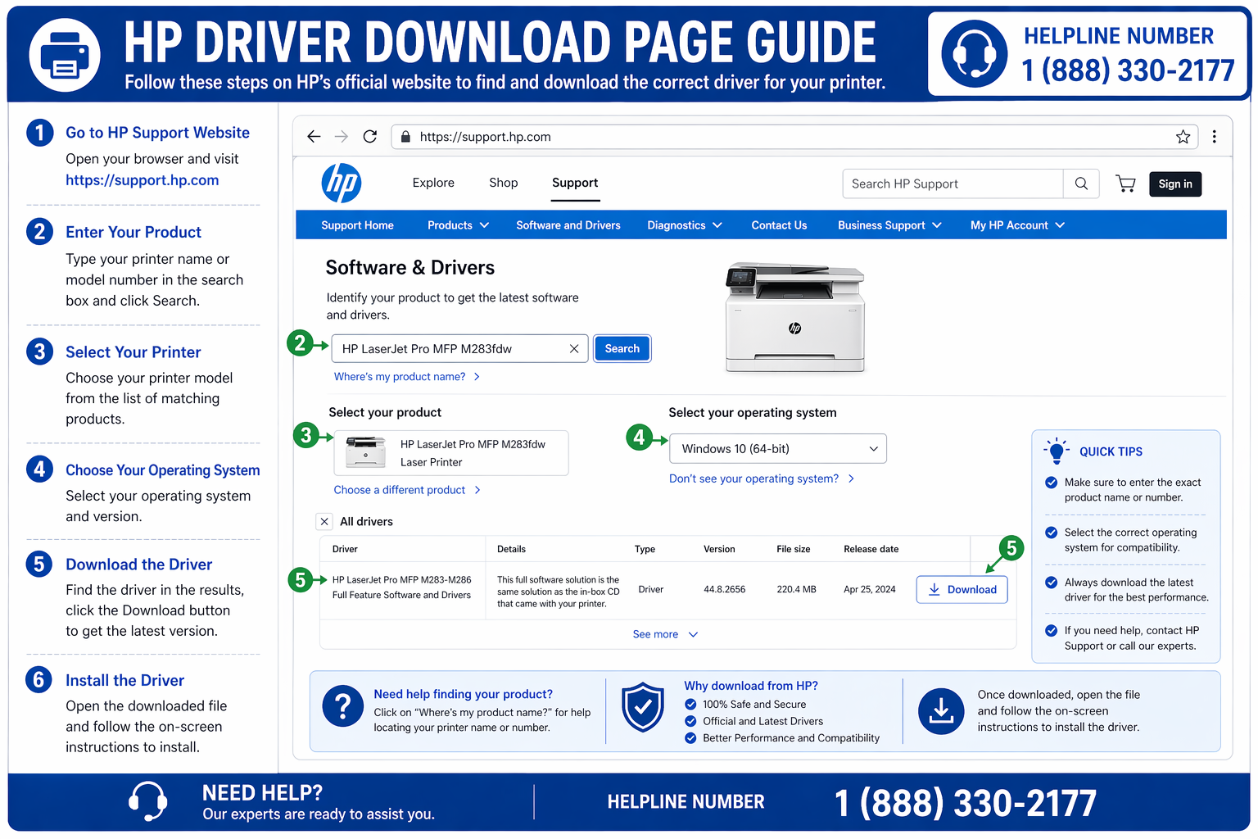Click release date Apr 25, 2024
This screenshot has height=839, width=1258.
870,589
